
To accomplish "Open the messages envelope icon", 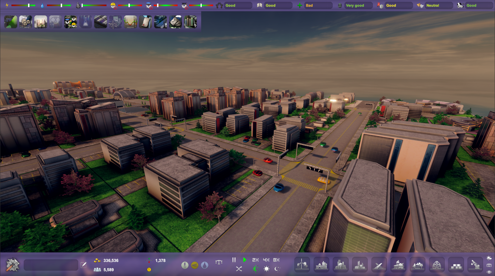I will coord(175,22).
